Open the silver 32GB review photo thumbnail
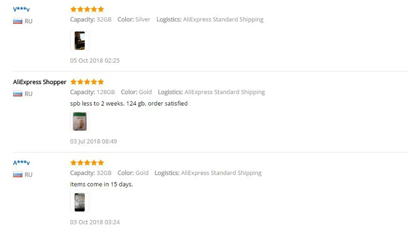408x232 pixels. click(80, 41)
